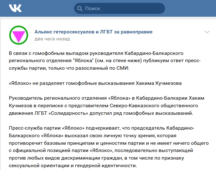Viewport: 216px width, 170px height.
Task: Open the group's pink triangle avatar
Action: (19, 35)
